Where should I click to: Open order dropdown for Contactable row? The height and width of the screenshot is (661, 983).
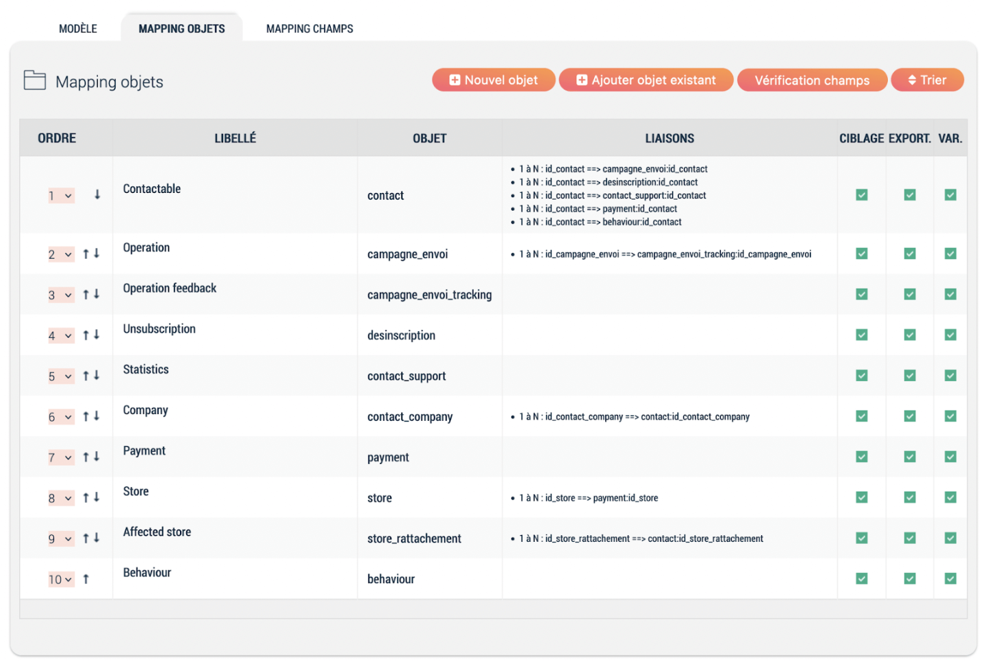click(61, 196)
